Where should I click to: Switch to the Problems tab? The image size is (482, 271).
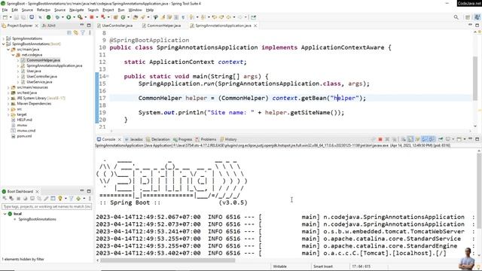(x=206, y=139)
